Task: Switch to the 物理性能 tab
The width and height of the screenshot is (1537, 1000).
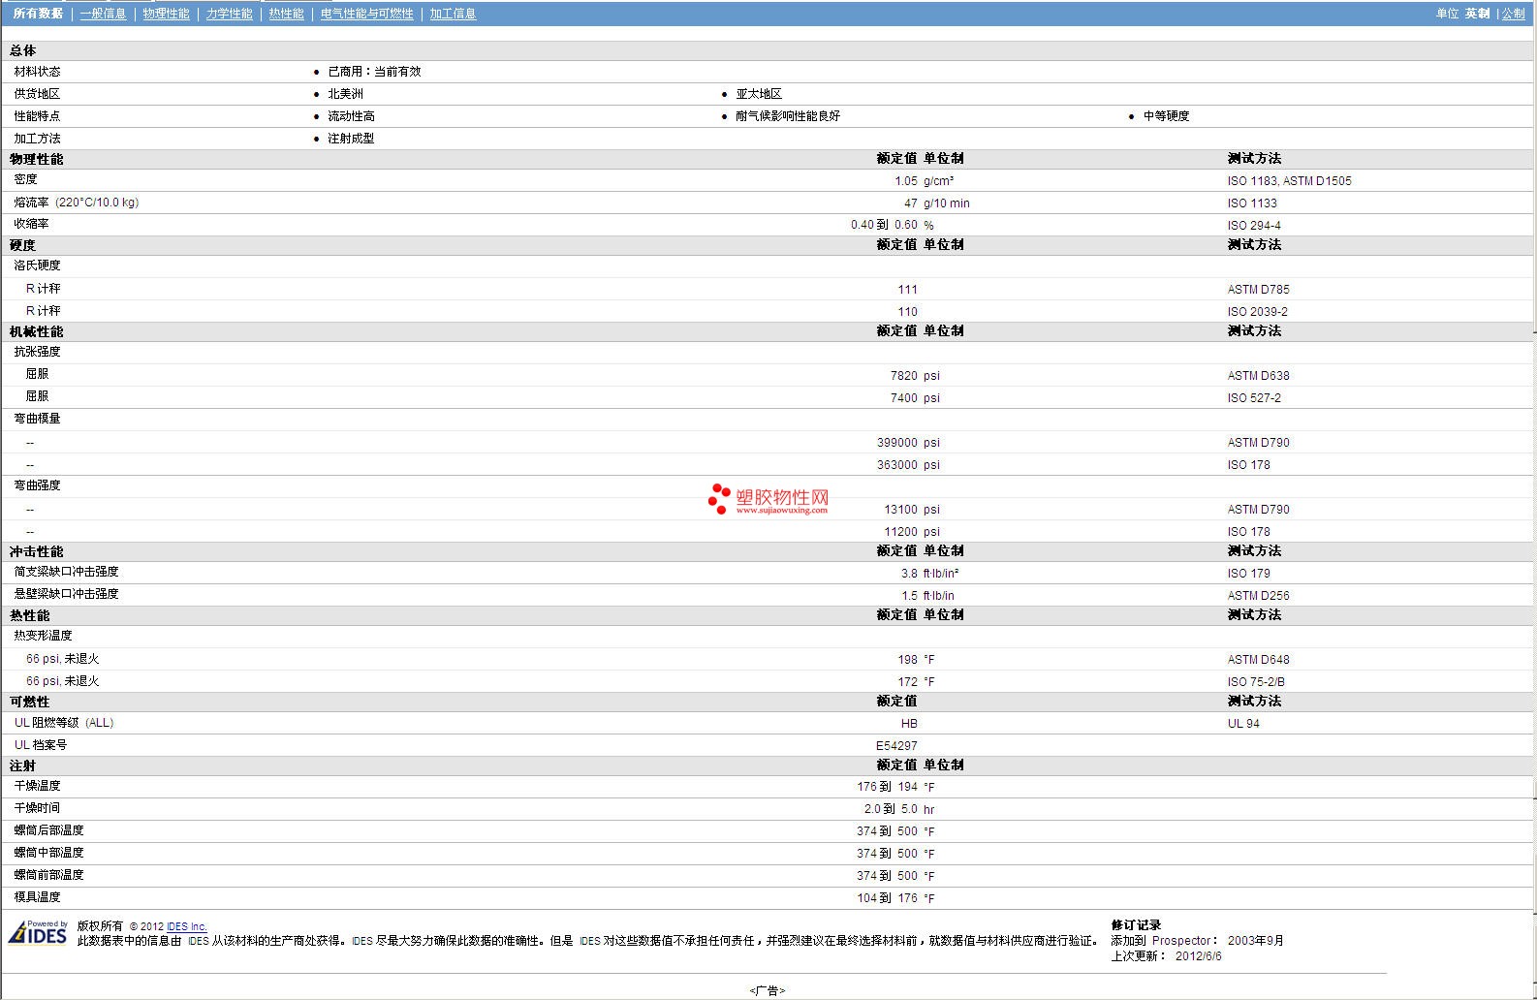Action: (x=166, y=14)
